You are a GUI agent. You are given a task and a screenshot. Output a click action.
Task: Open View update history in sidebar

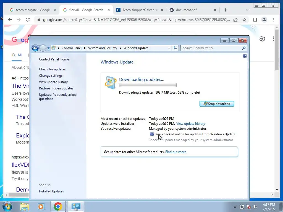[53, 82]
